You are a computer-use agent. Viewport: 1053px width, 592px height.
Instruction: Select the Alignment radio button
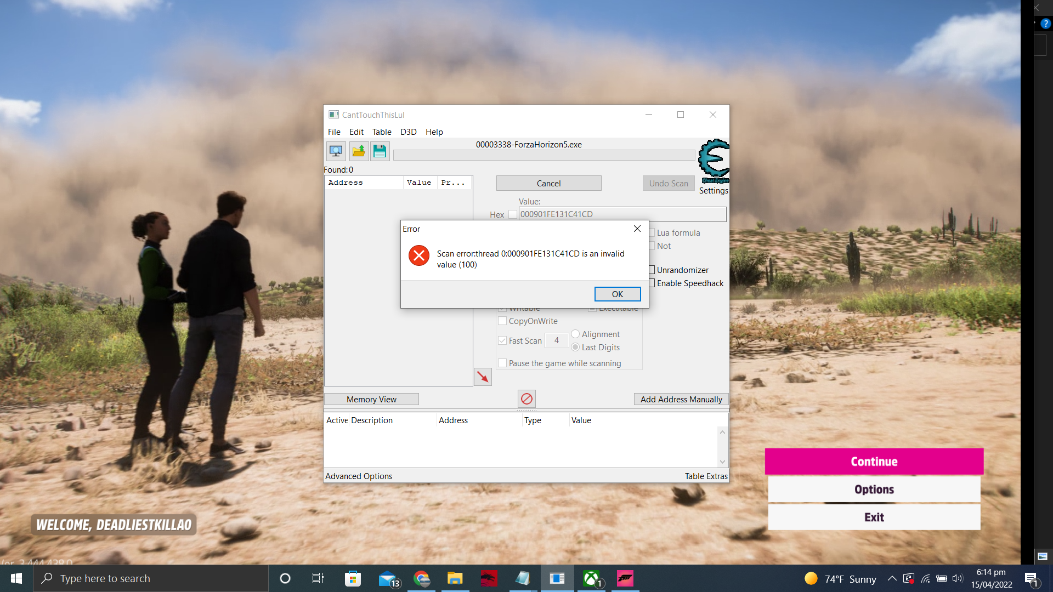coord(575,334)
